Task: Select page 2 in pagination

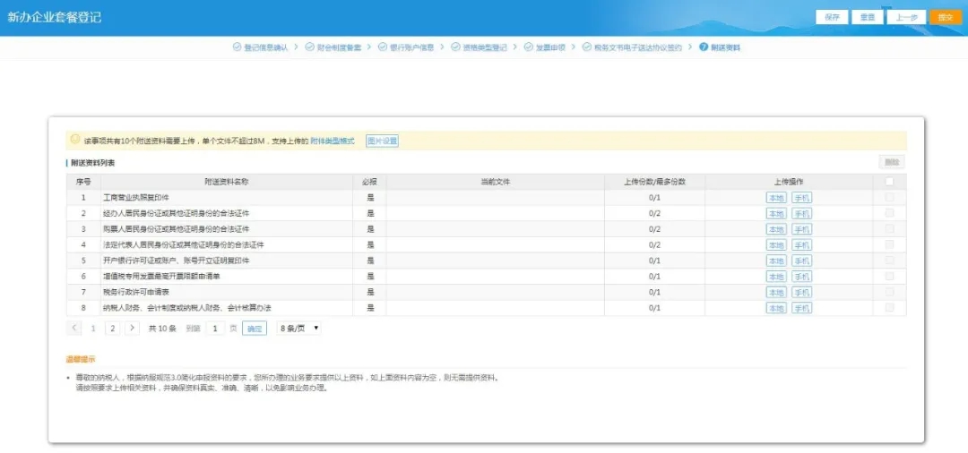Action: click(112, 329)
